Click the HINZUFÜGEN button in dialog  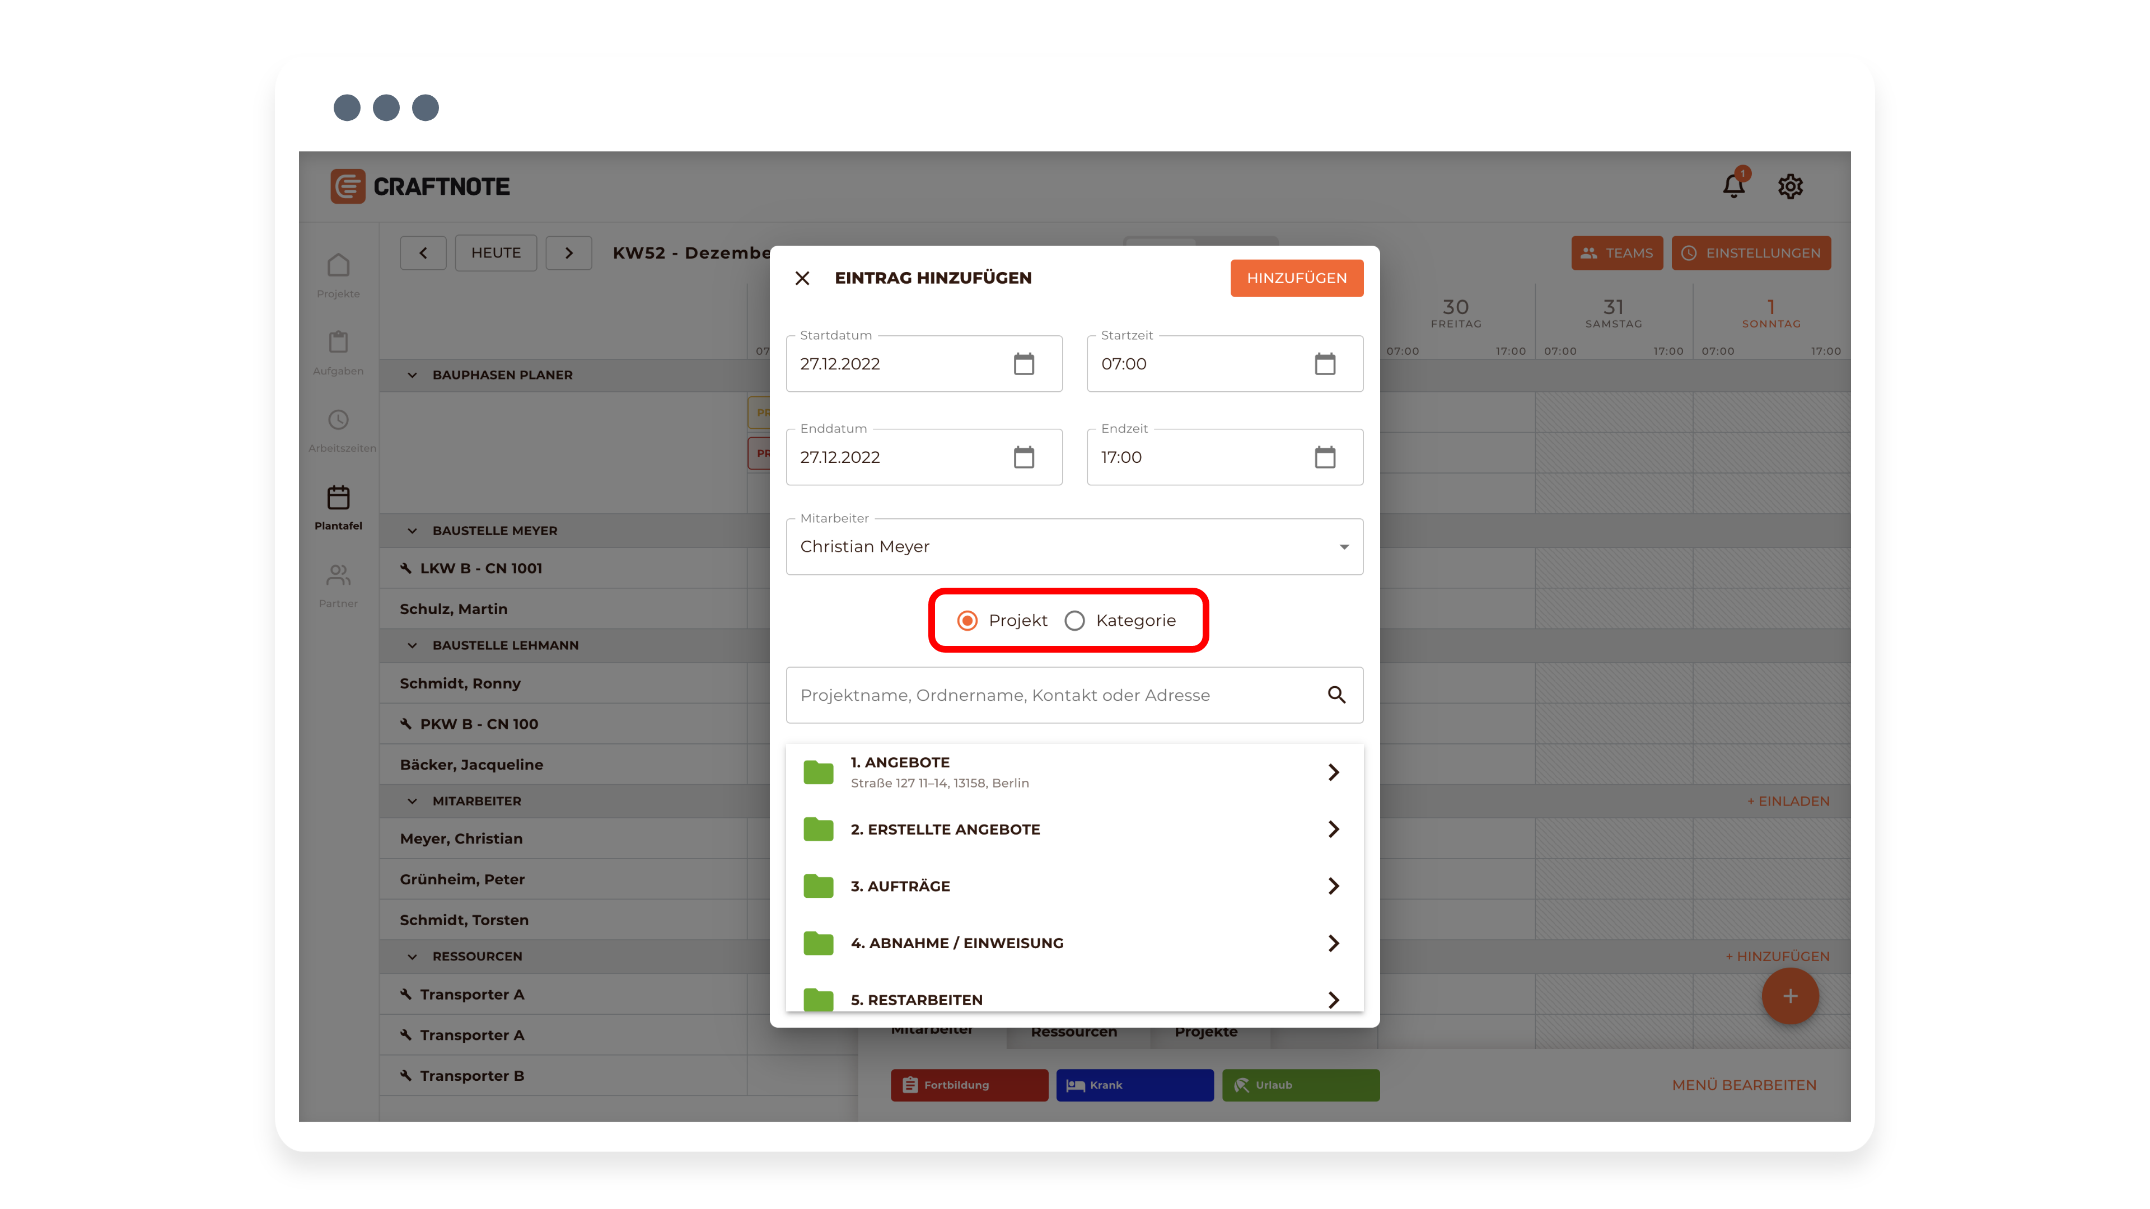[x=1296, y=278]
